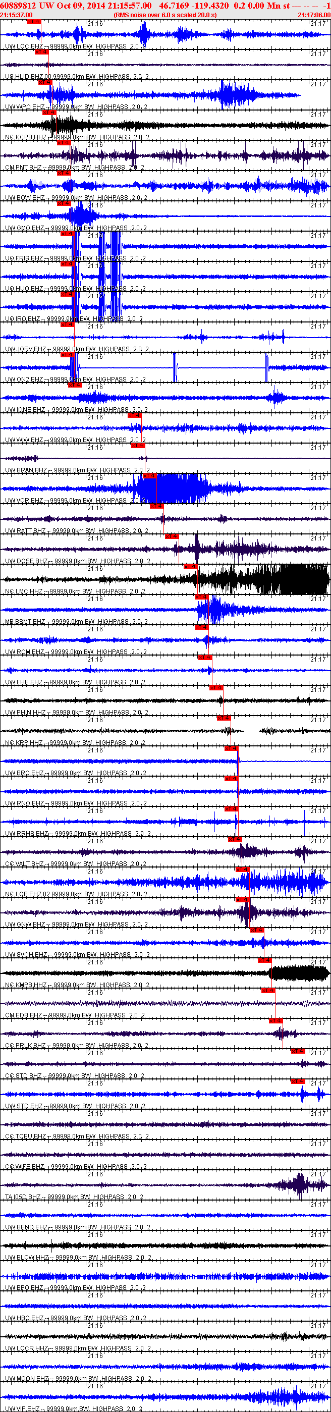Image resolution: width=331 pixels, height=1412 pixels.
Task: Select the TA I05D BHZ station label
Action: 74,1197
